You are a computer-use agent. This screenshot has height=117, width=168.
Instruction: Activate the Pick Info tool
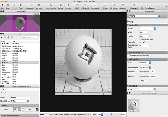(x=77, y=6)
